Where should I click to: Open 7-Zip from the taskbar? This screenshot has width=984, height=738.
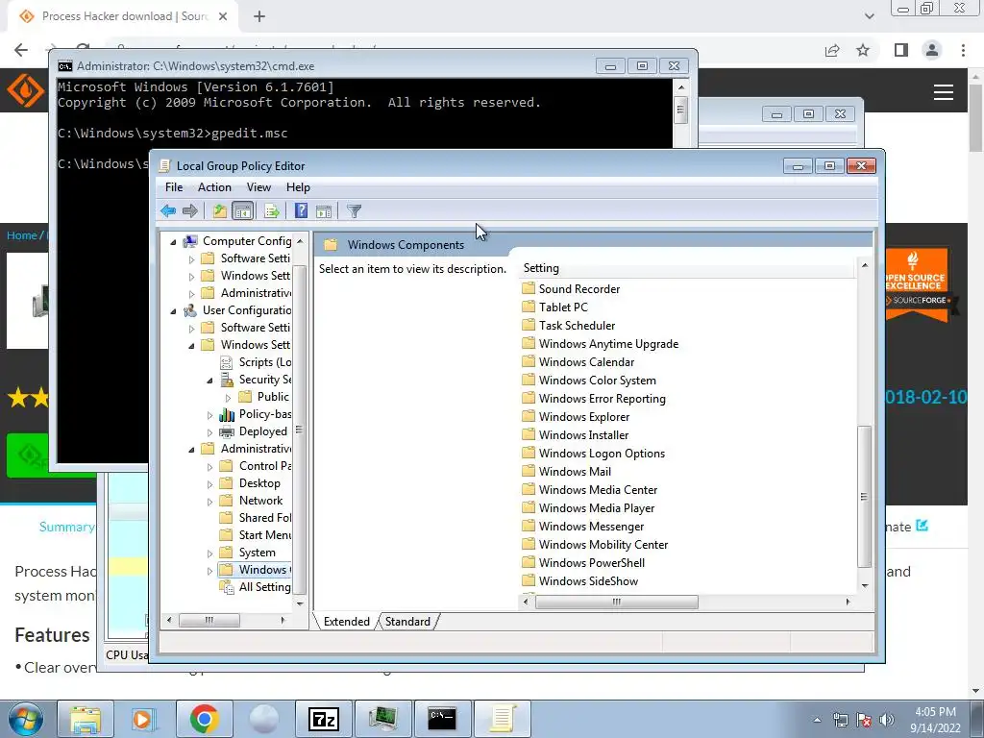pos(324,719)
